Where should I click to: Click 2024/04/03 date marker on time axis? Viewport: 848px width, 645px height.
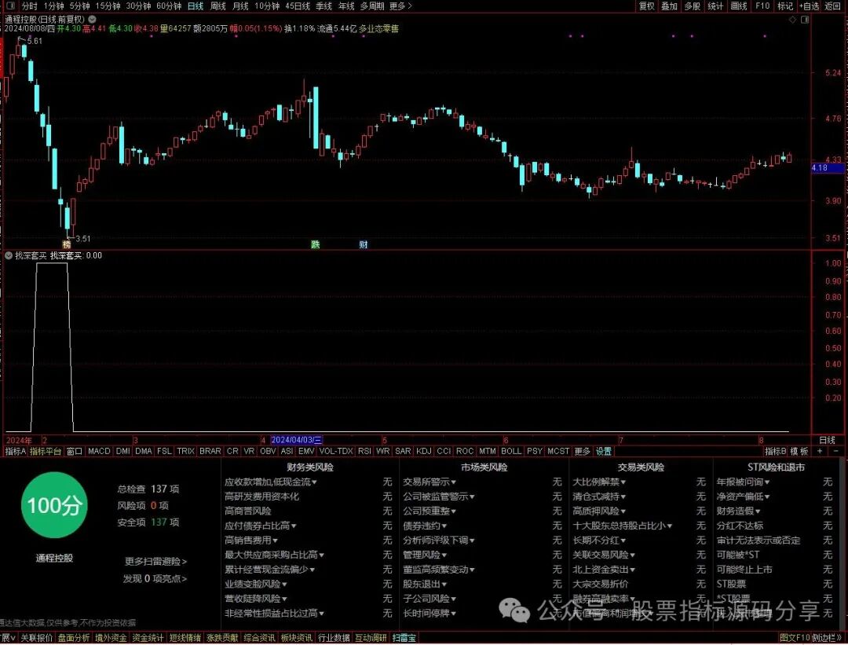296,440
